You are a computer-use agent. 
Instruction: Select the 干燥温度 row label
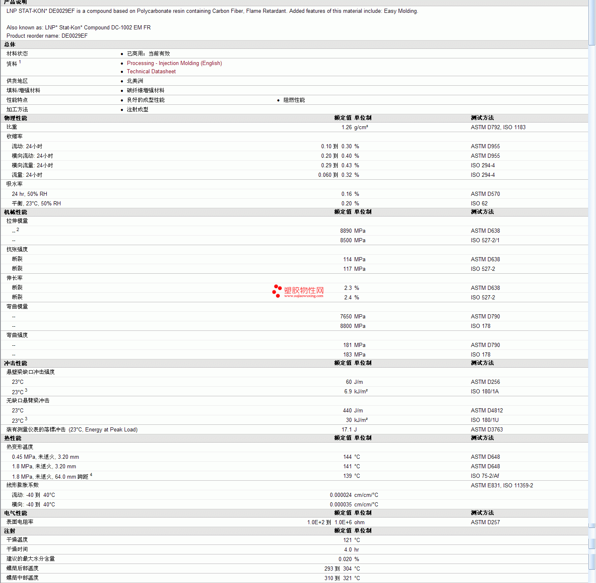pos(17,540)
